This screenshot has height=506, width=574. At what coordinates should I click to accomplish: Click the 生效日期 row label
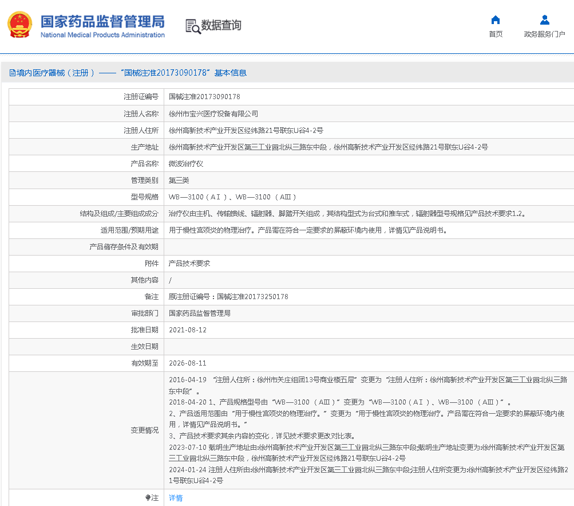point(145,347)
